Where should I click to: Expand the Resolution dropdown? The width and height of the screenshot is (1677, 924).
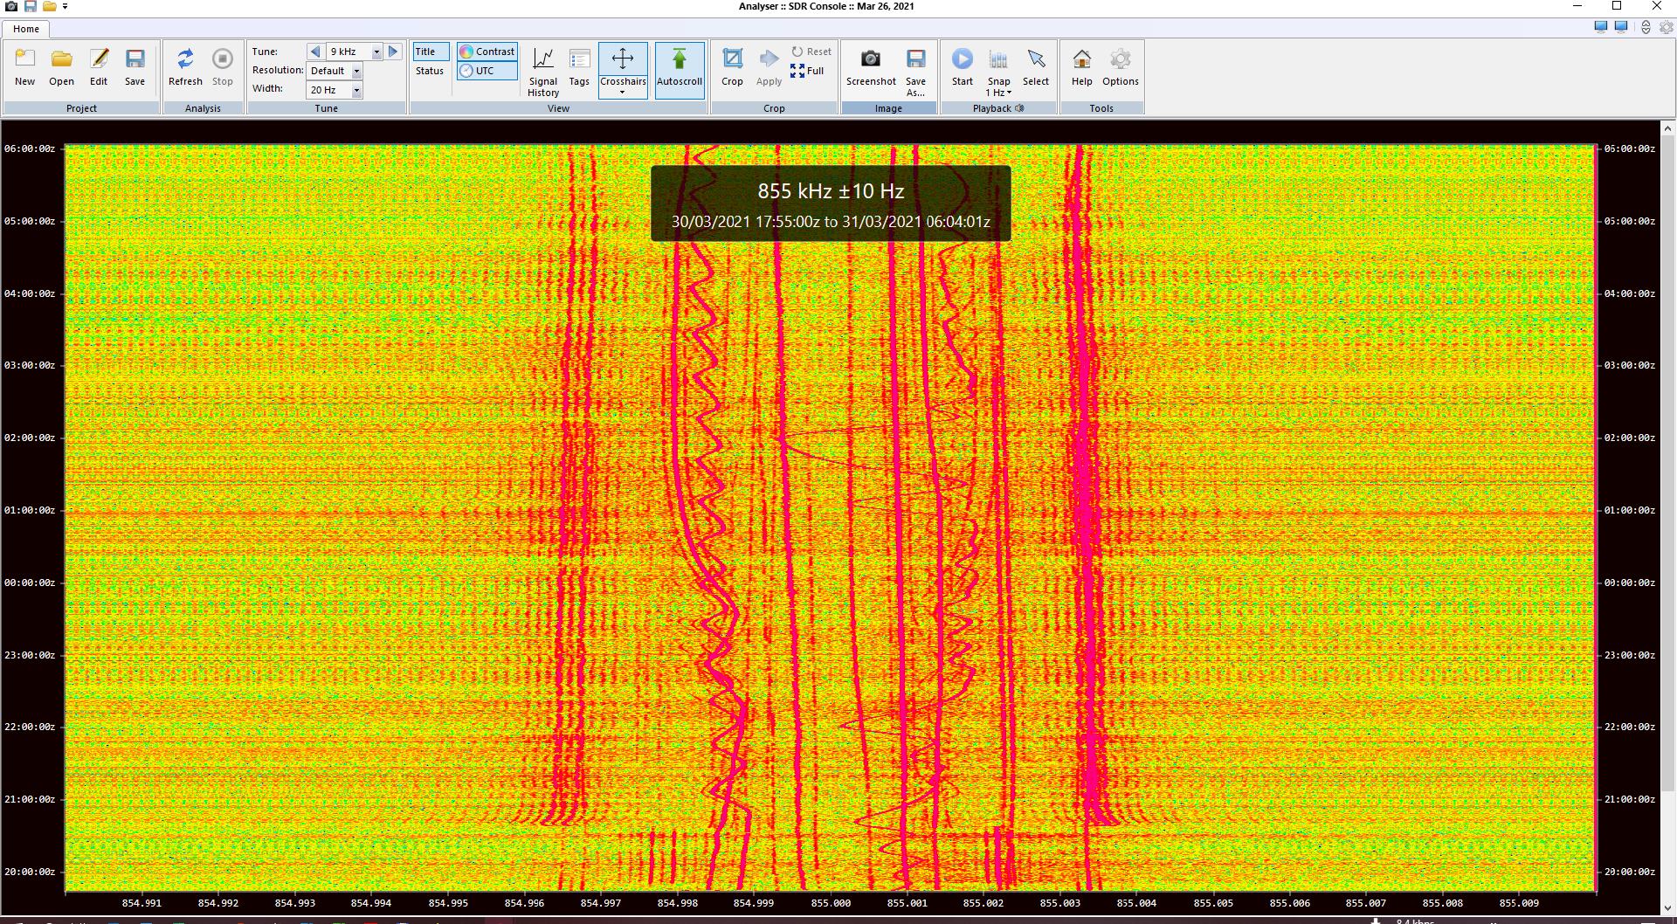356,71
